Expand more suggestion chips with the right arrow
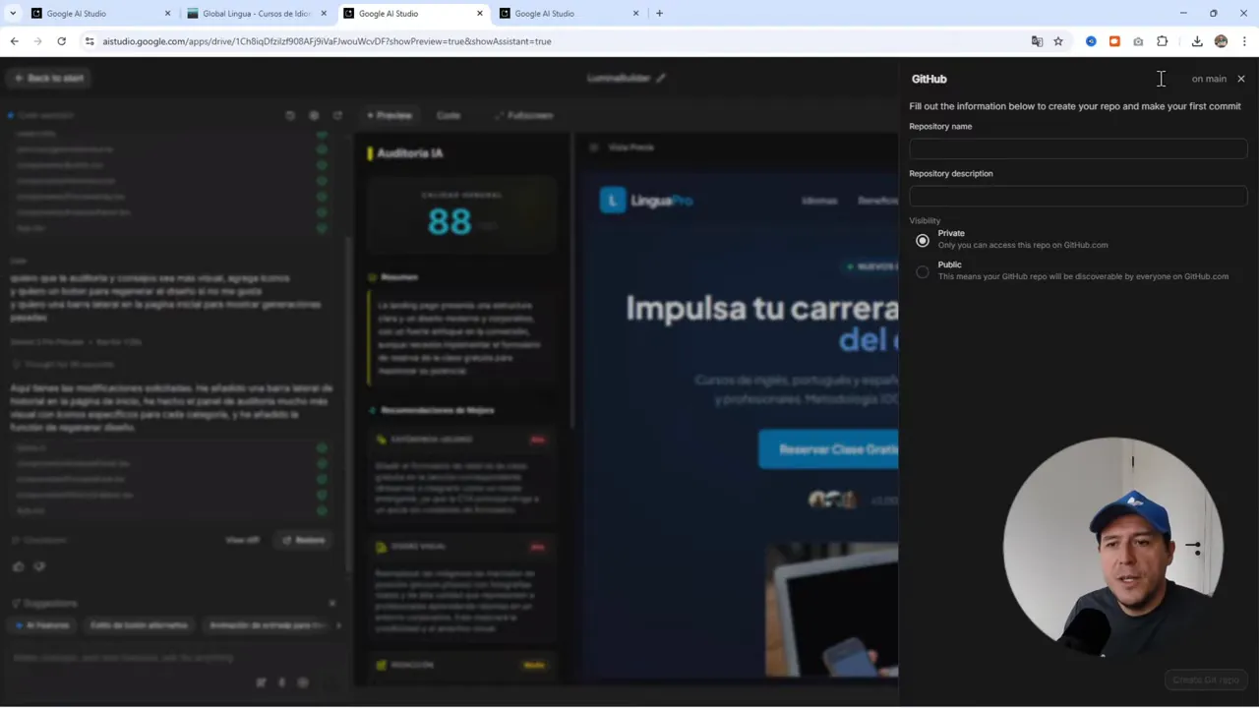 tap(338, 624)
